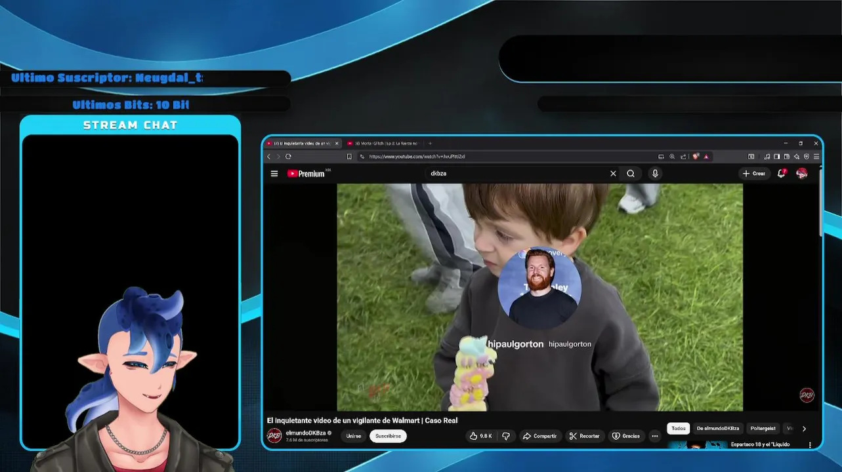
Task: Click the Unirse join button
Action: pos(354,436)
